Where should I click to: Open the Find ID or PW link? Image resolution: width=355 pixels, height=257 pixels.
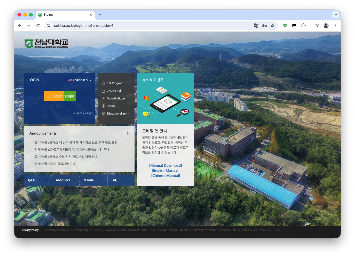[82, 113]
